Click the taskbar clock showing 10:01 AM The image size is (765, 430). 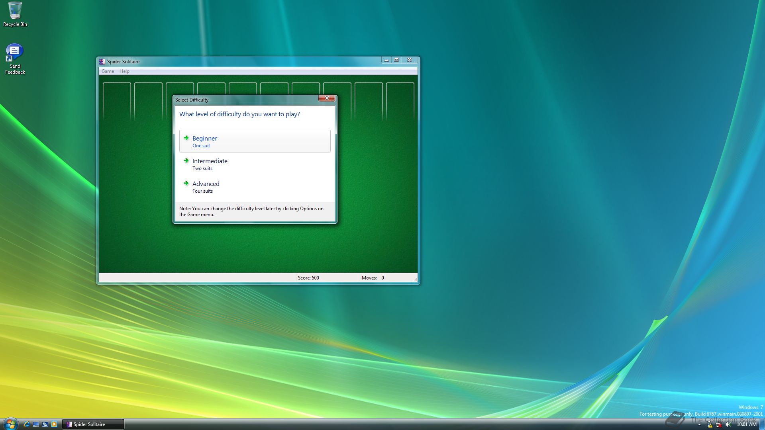coord(746,424)
